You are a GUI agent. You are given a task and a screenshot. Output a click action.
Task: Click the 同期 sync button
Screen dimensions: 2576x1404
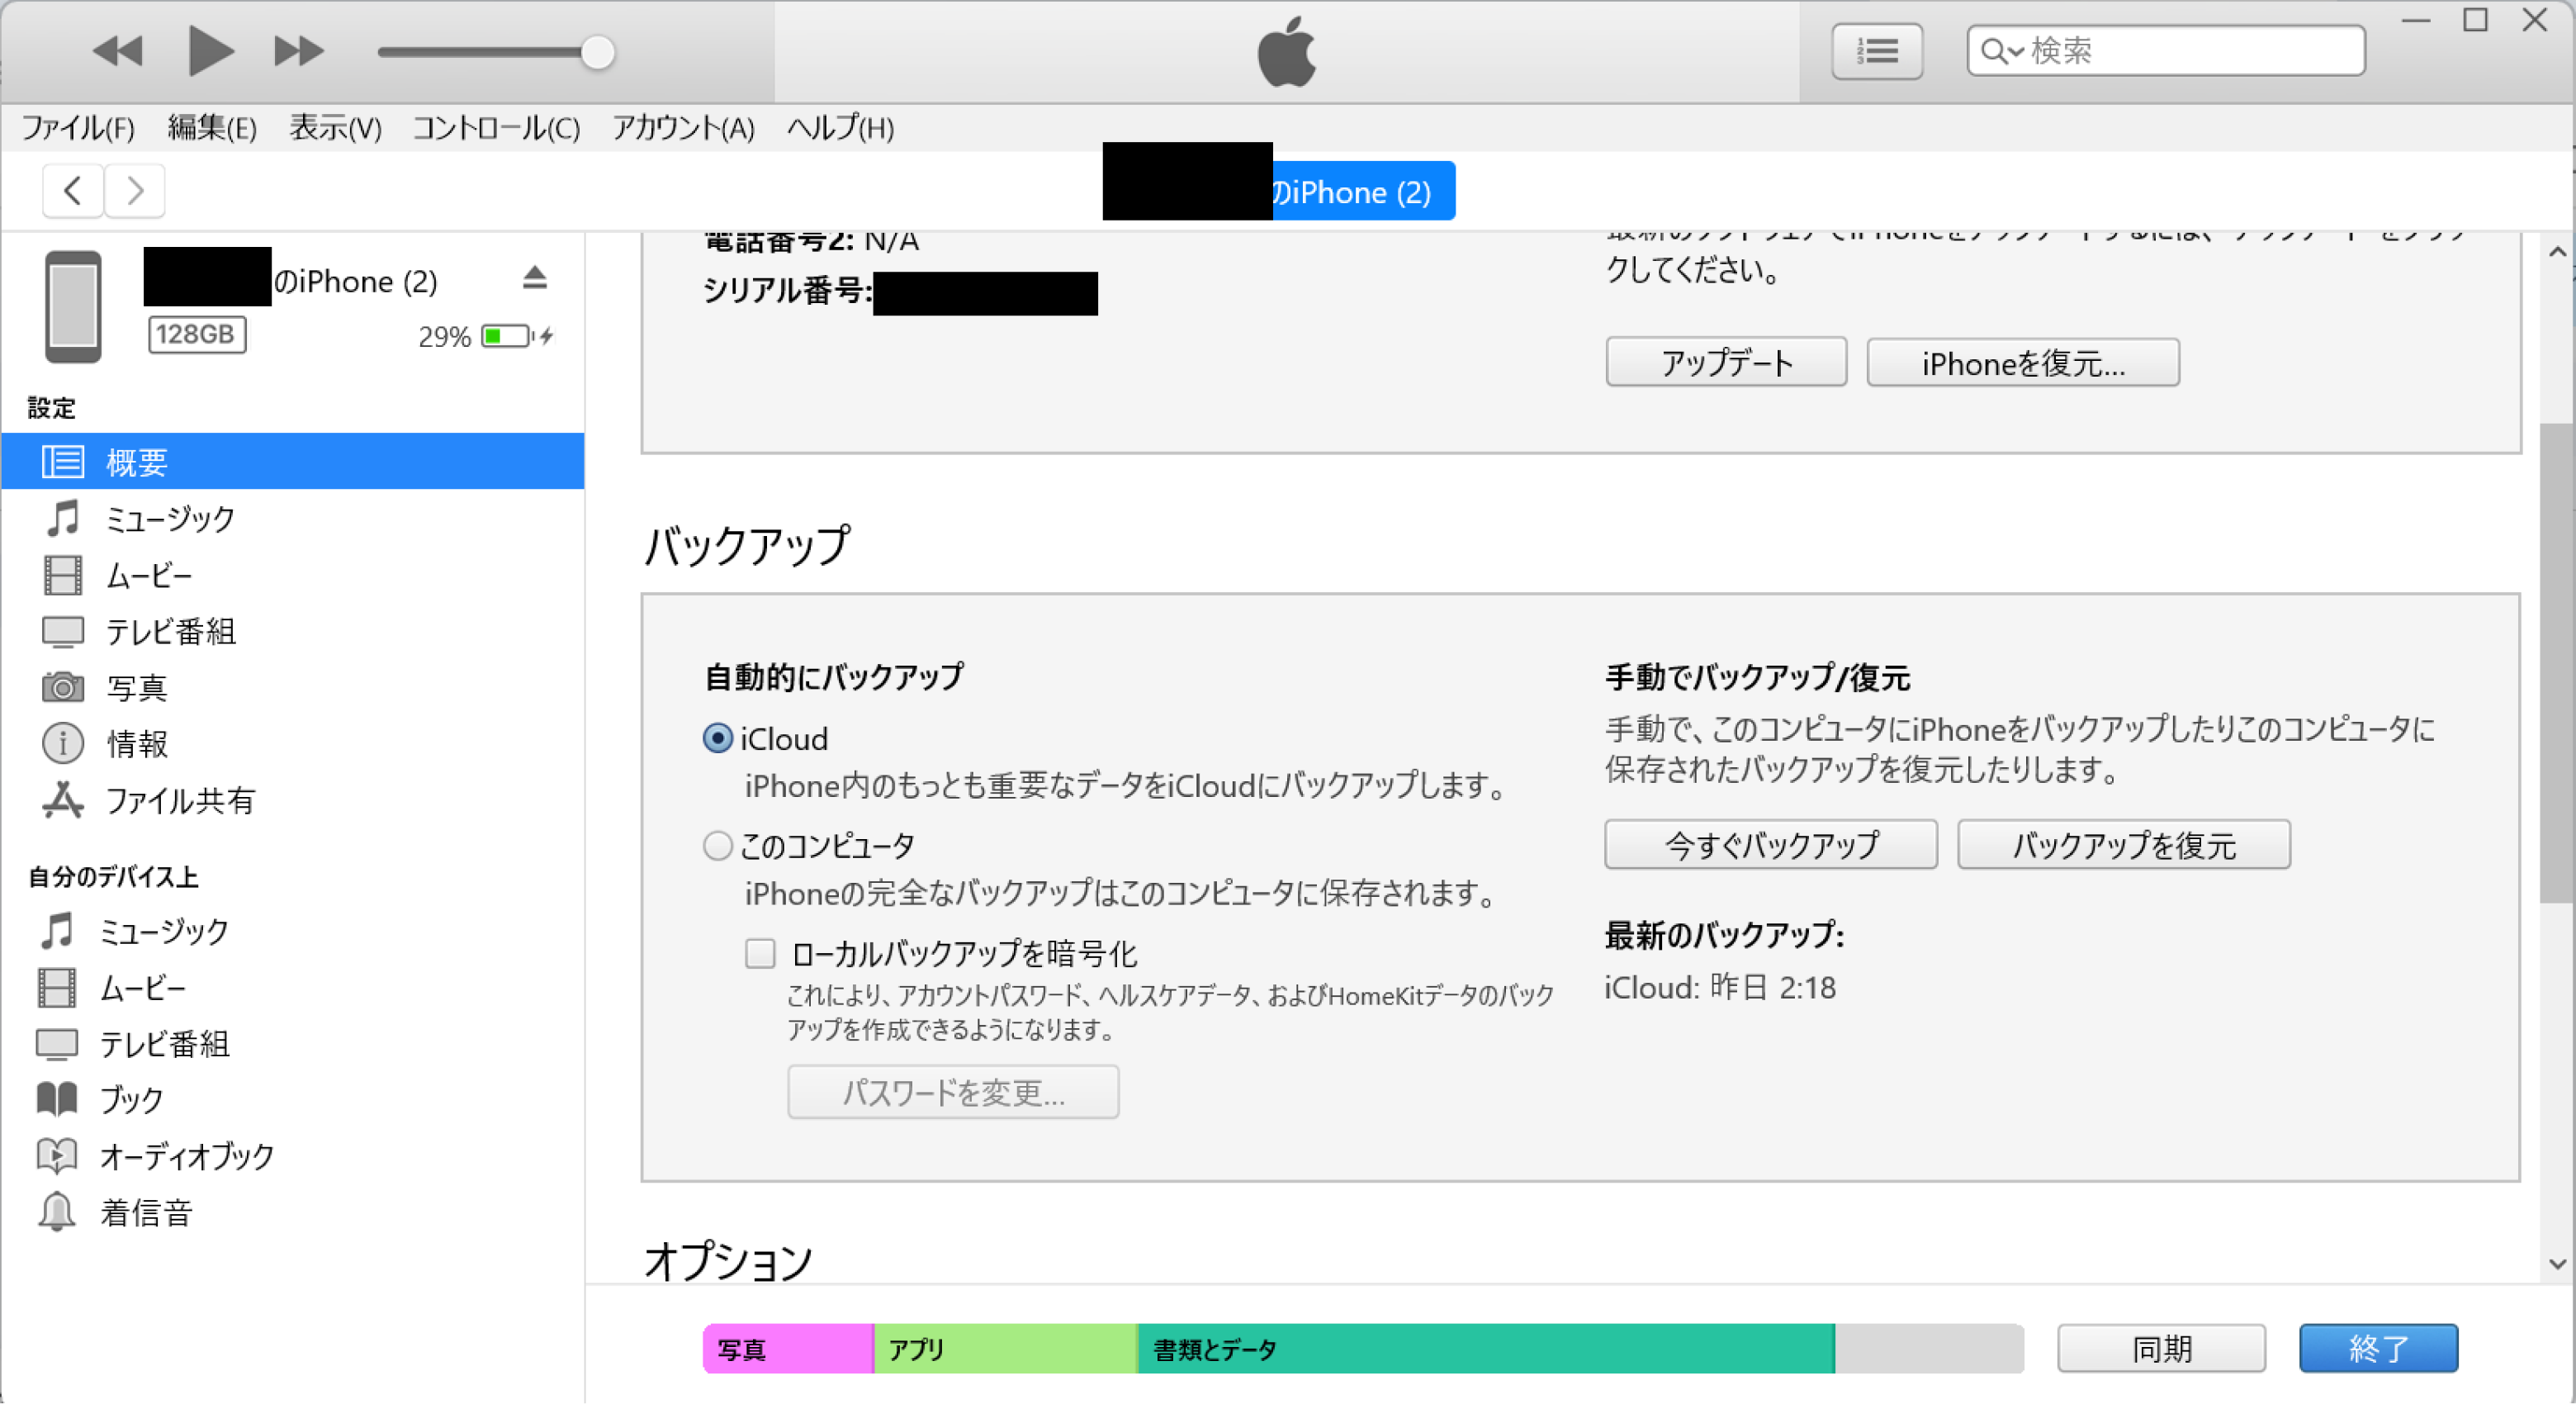click(x=2161, y=1348)
